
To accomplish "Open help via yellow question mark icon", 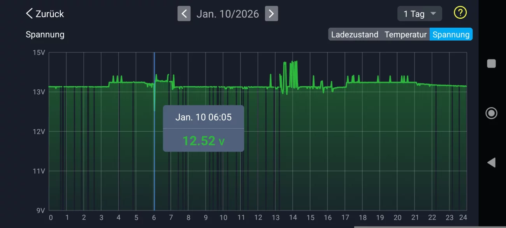I will (460, 13).
